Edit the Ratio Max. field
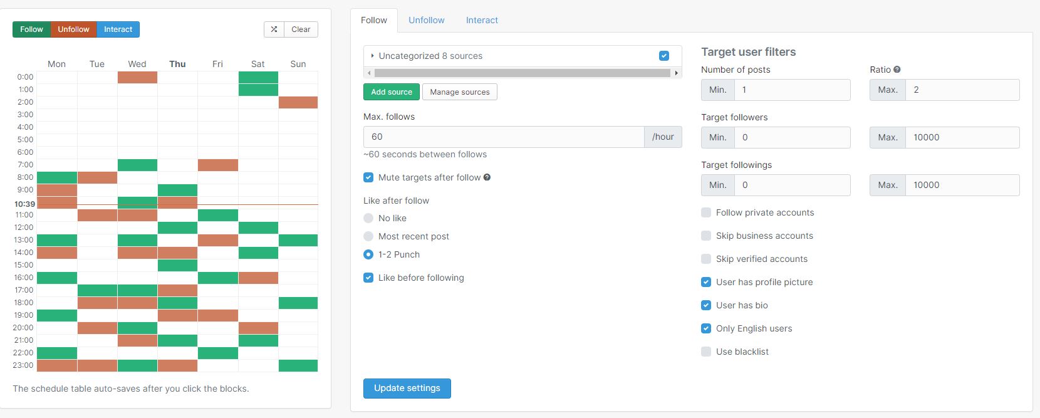1040x418 pixels. point(962,90)
